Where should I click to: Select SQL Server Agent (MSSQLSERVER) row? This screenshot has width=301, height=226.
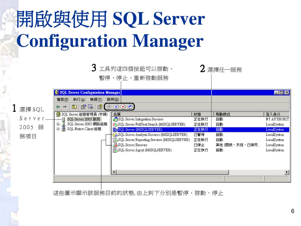tap(145, 150)
